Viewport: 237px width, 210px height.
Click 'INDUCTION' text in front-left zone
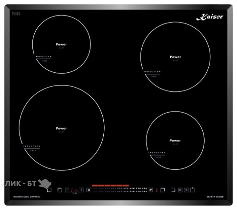[x=32, y=146]
